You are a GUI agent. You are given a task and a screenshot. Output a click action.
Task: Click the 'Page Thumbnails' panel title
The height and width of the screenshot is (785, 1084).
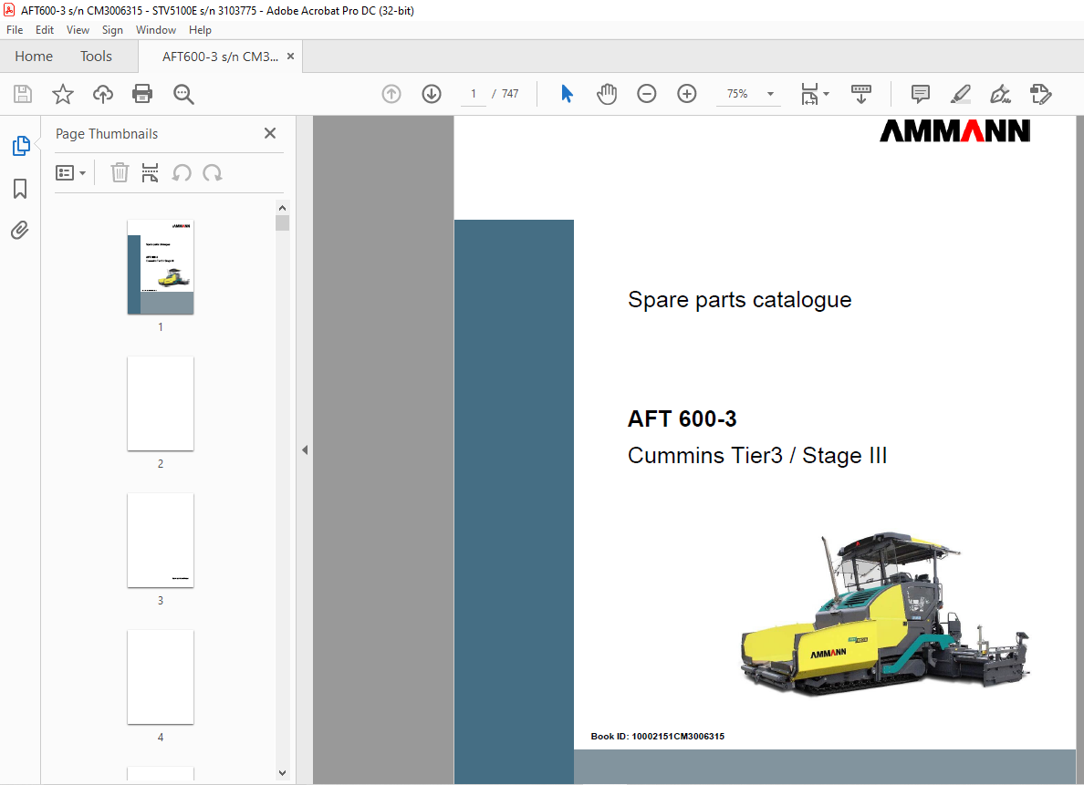(107, 134)
